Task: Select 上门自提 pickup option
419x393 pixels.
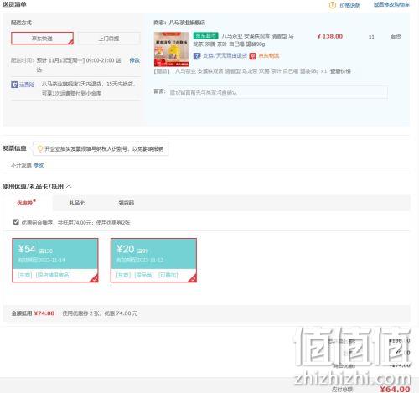Action: pos(109,39)
